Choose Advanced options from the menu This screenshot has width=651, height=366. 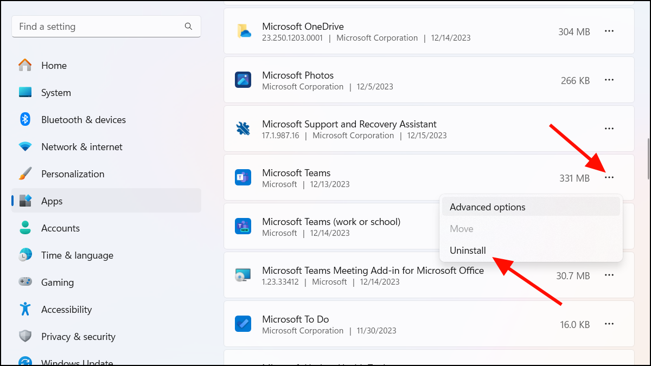click(x=531, y=207)
